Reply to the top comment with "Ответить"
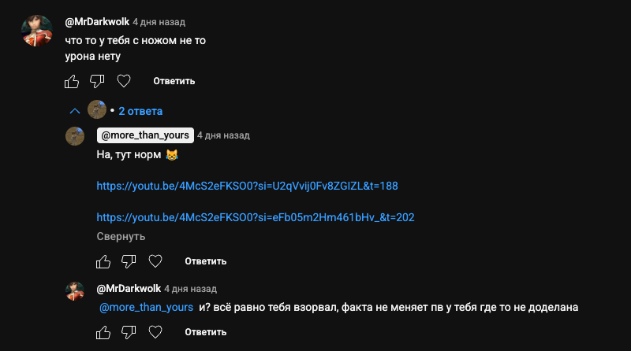631x351 pixels. pyautogui.click(x=174, y=81)
